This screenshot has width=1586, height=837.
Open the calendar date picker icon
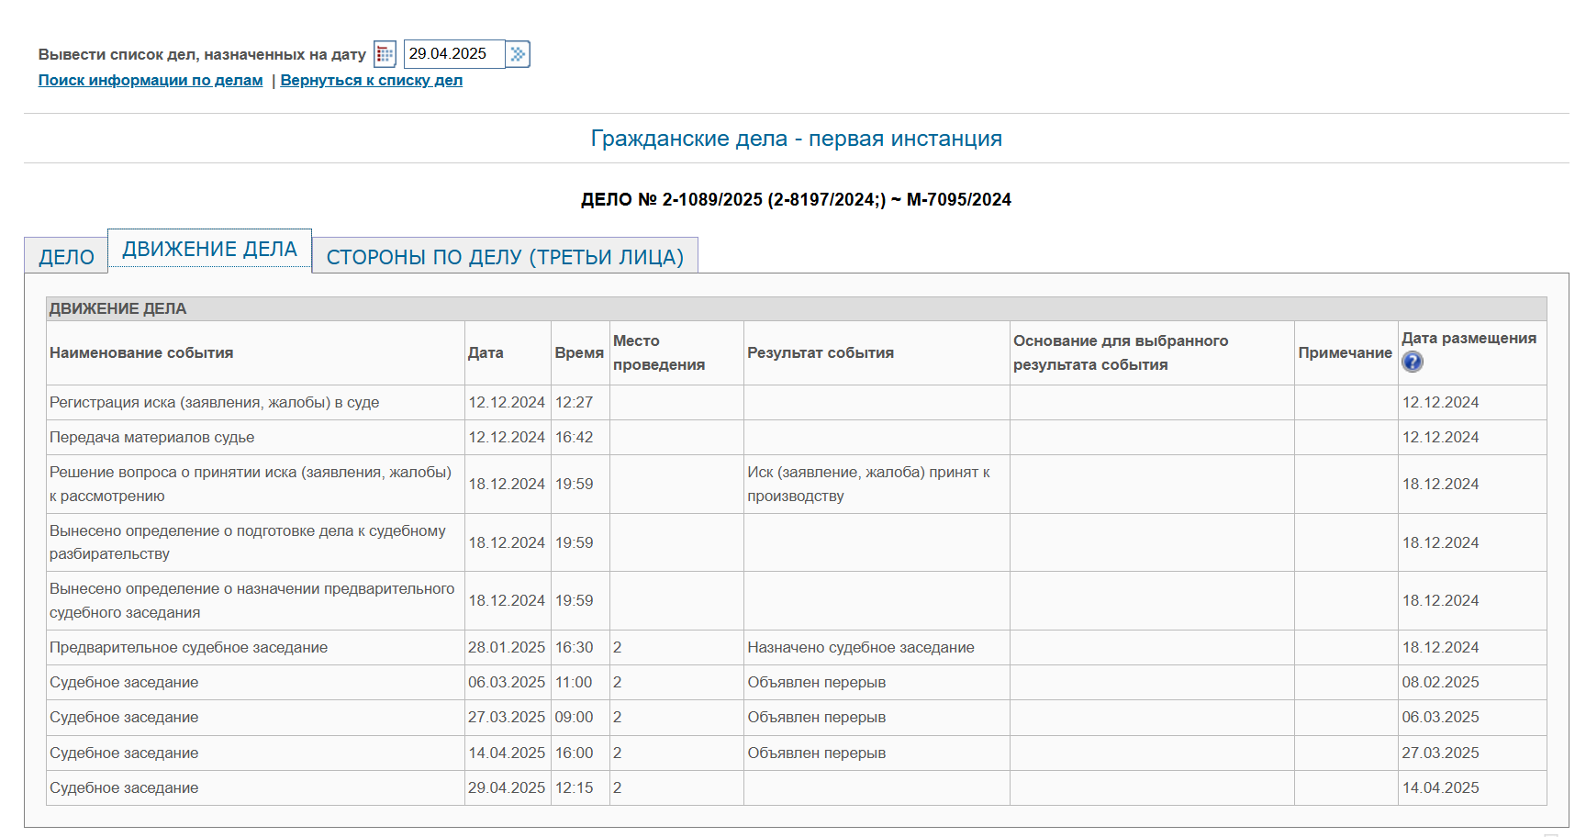pyautogui.click(x=385, y=54)
